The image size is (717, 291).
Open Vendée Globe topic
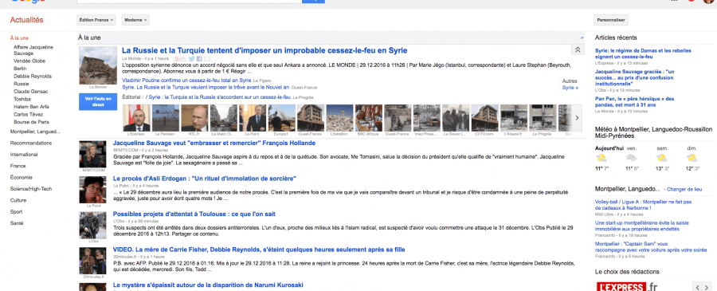[29, 61]
